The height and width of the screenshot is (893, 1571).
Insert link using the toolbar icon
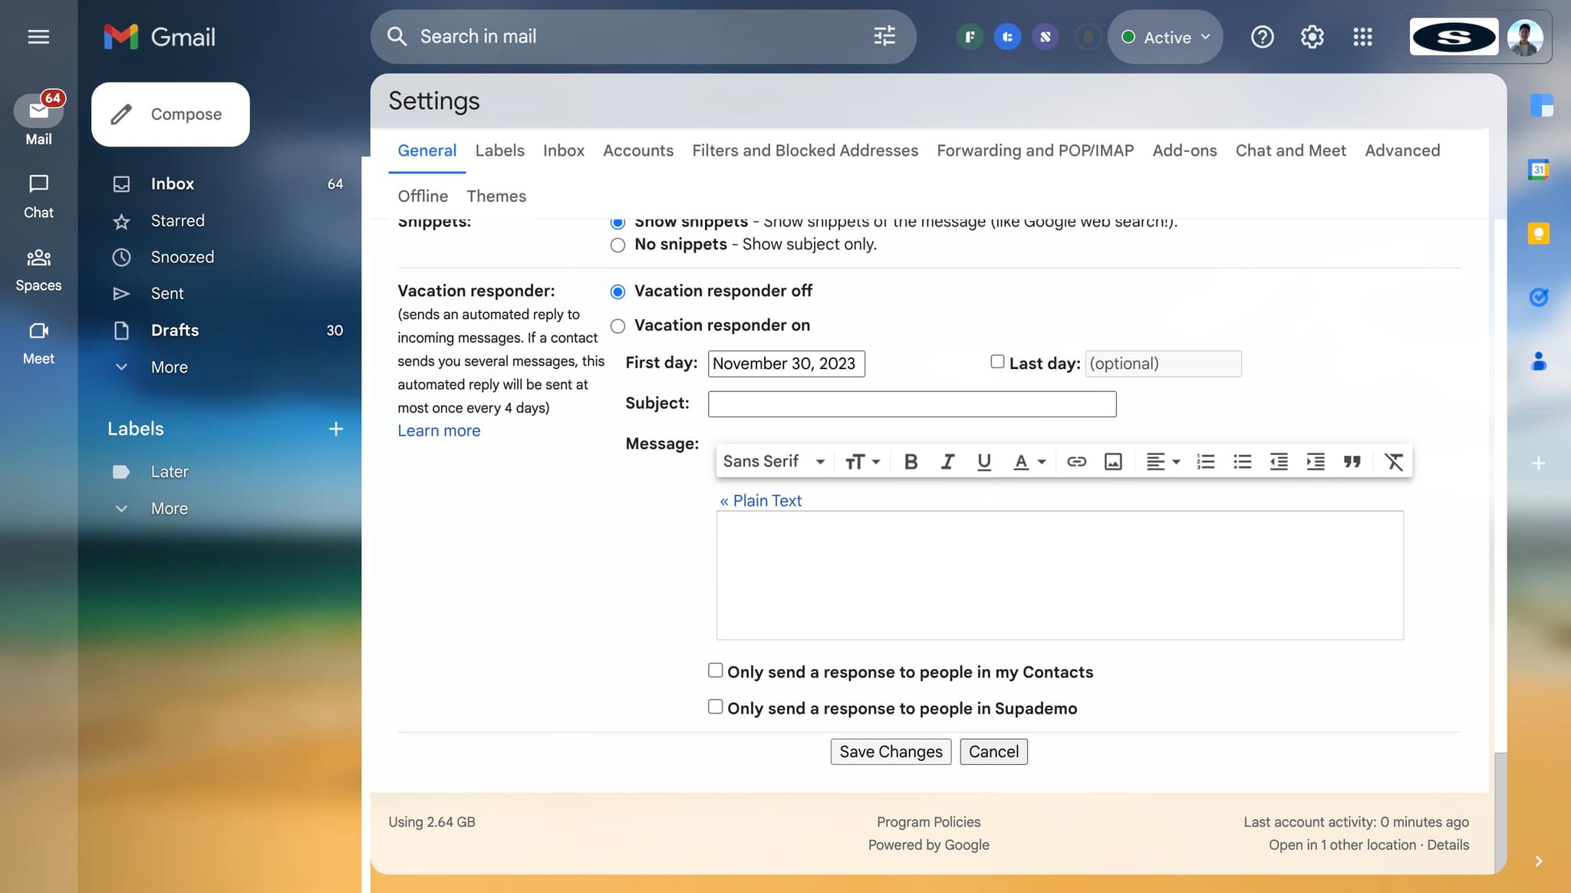pos(1076,462)
